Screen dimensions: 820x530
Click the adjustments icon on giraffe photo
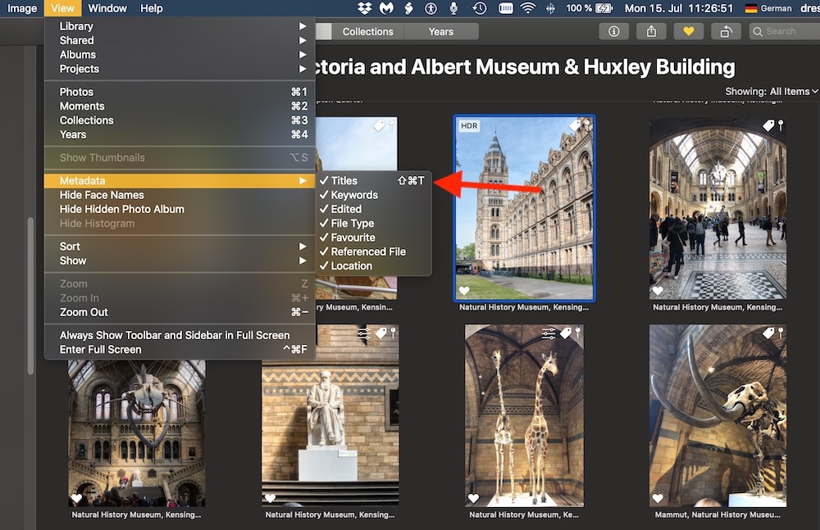pos(548,333)
